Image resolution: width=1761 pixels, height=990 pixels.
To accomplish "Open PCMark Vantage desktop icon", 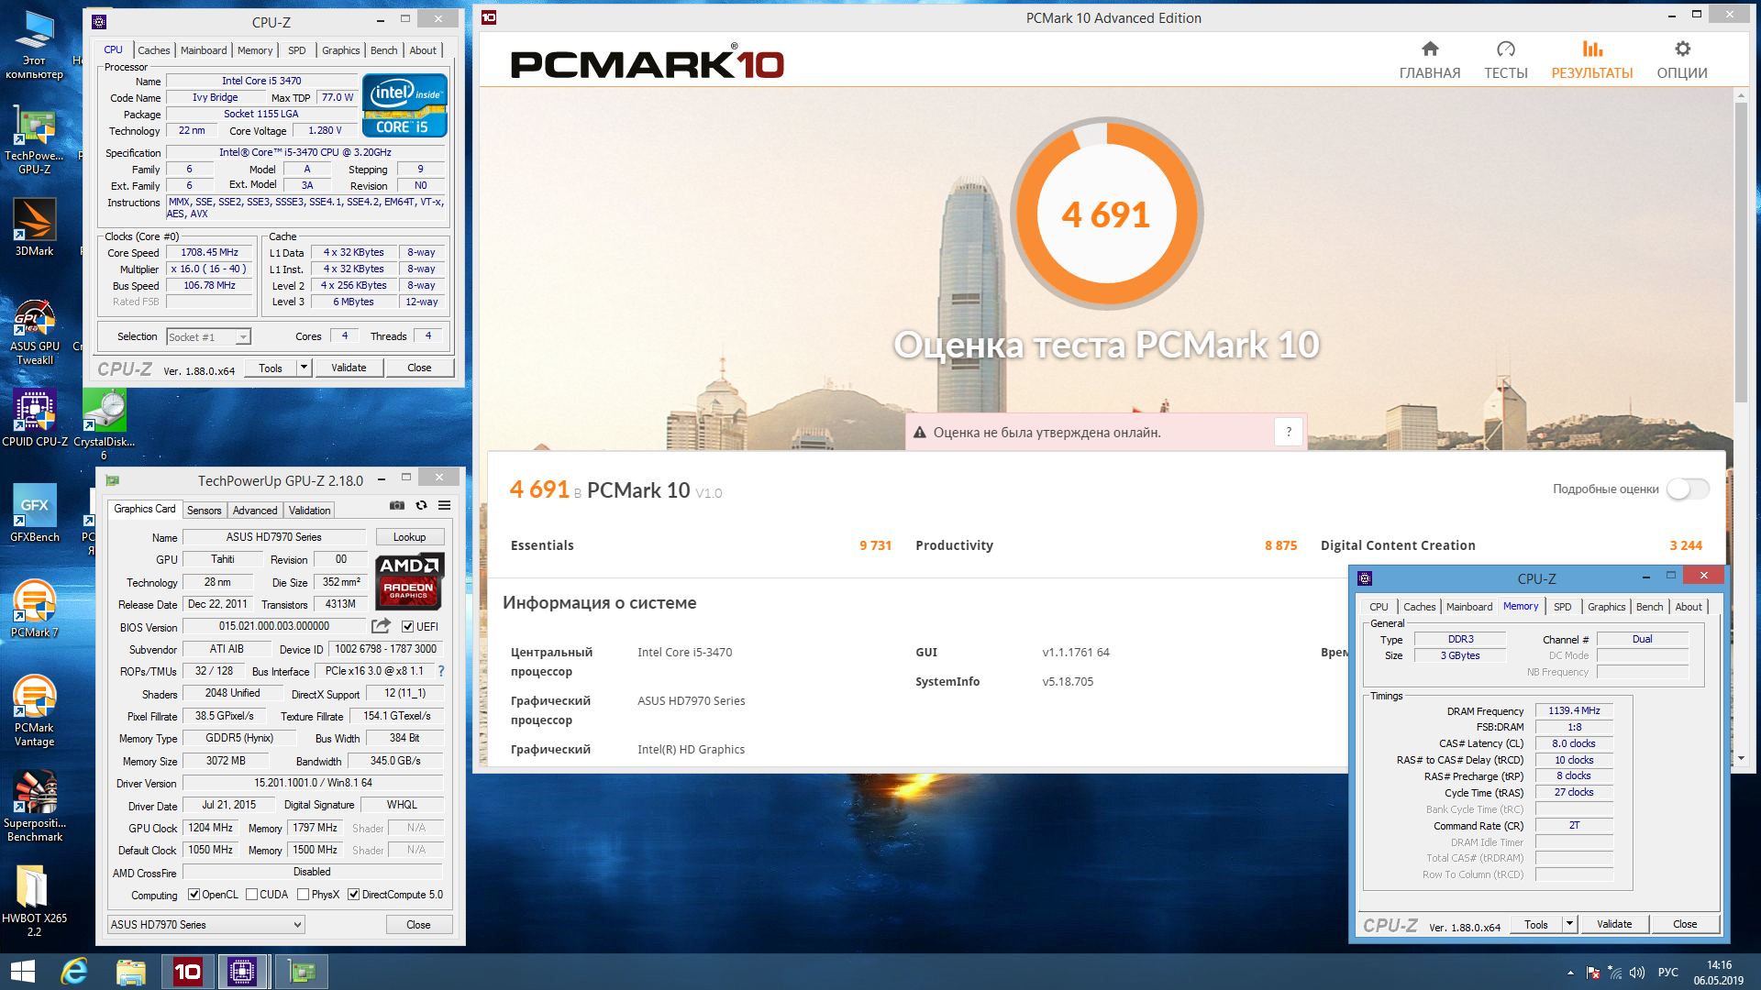I will pyautogui.click(x=35, y=710).
